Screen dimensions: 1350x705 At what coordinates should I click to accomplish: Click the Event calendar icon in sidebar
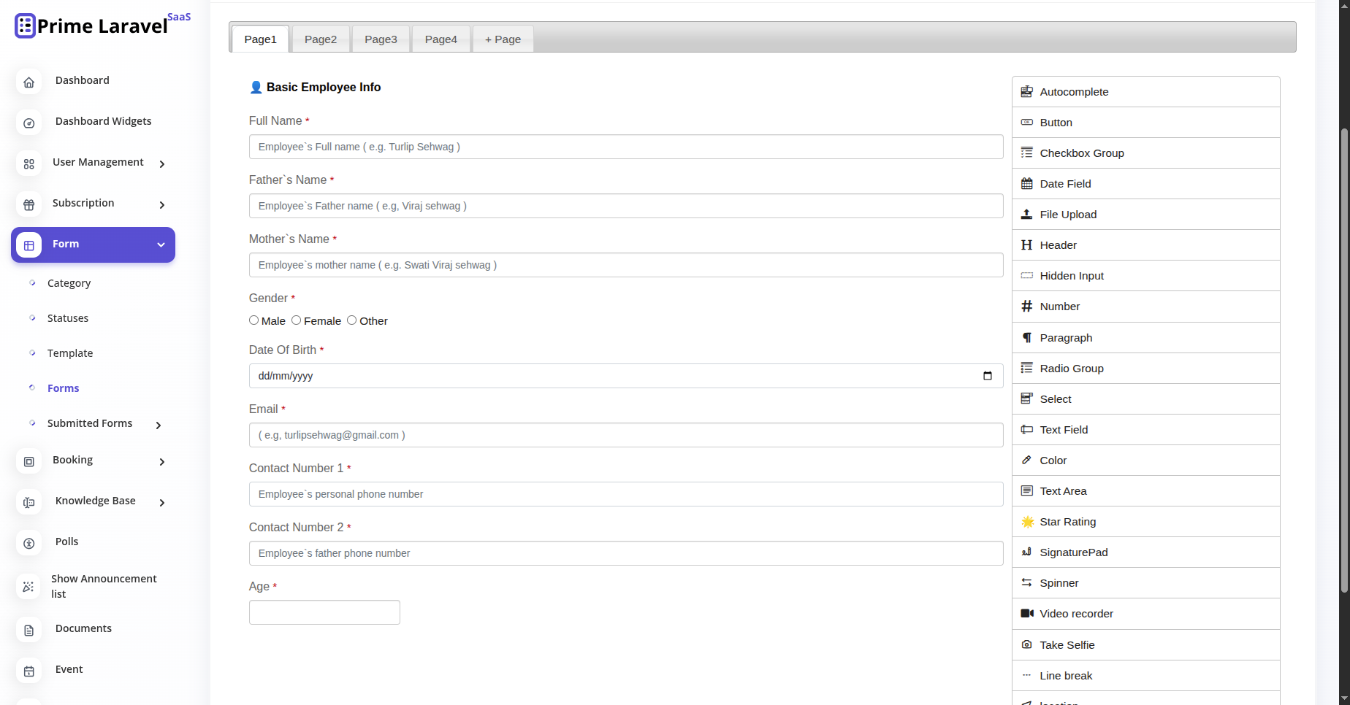(28, 671)
